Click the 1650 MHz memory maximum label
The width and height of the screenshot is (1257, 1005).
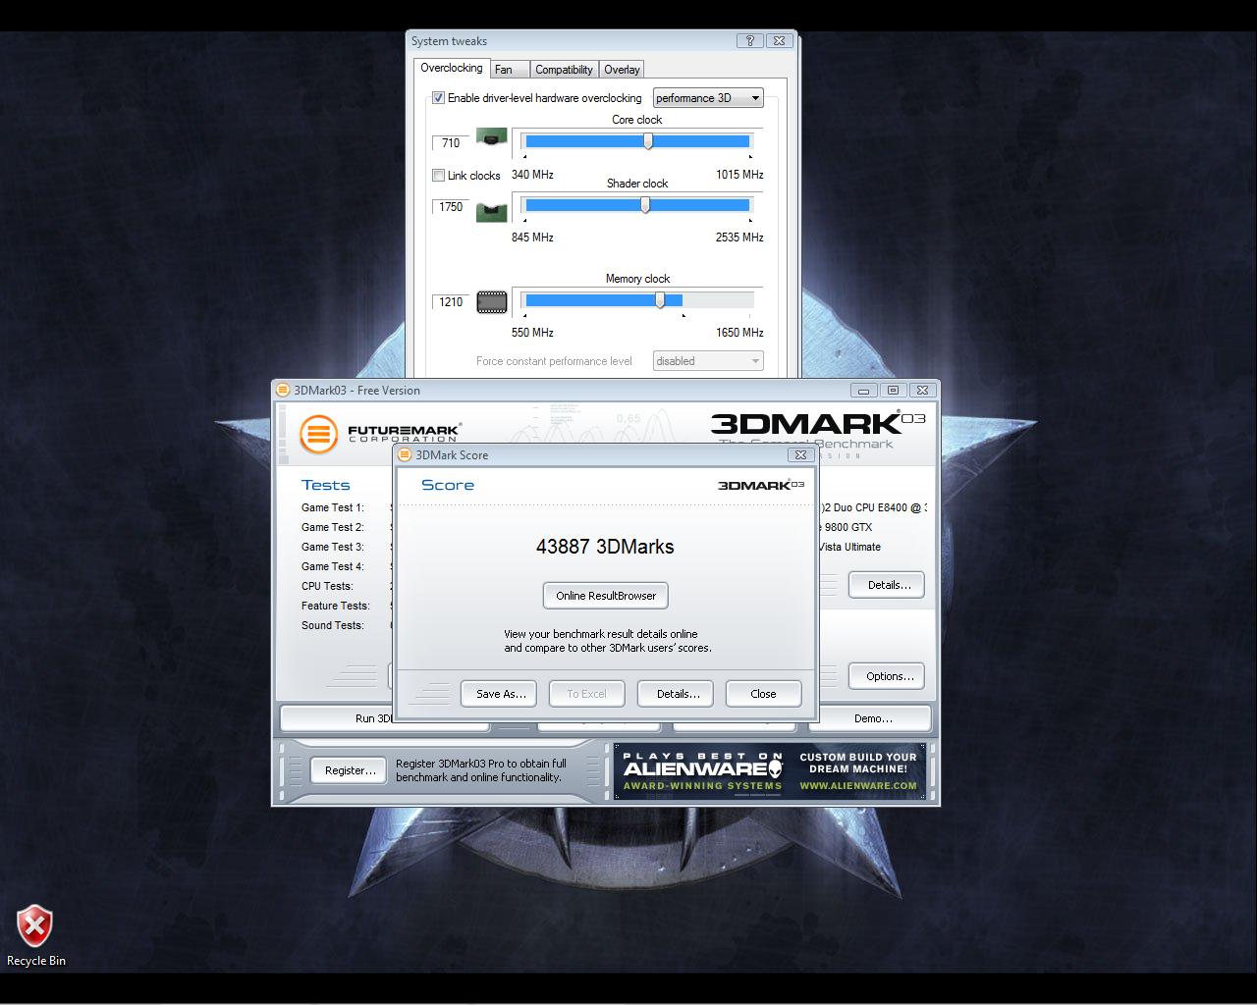739,333
